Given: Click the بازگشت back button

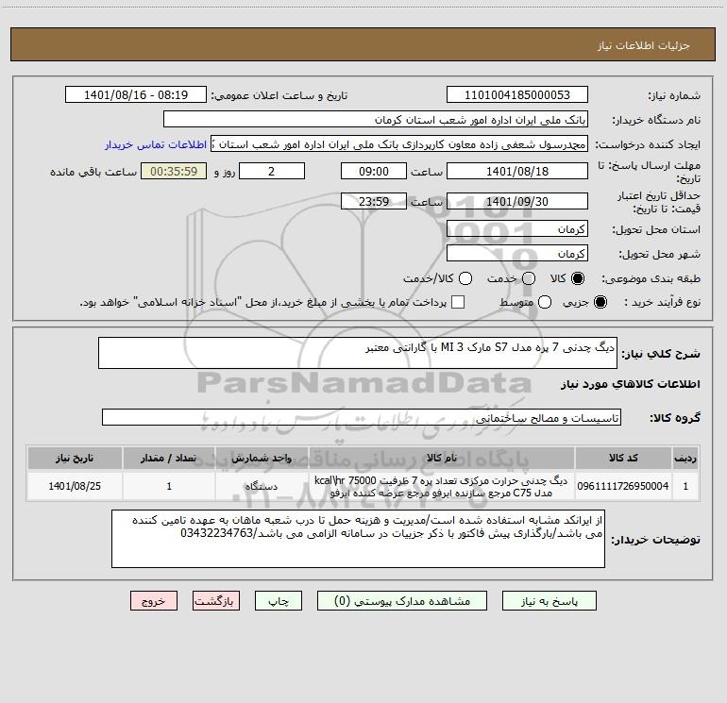Looking at the screenshot, I should click(216, 601).
